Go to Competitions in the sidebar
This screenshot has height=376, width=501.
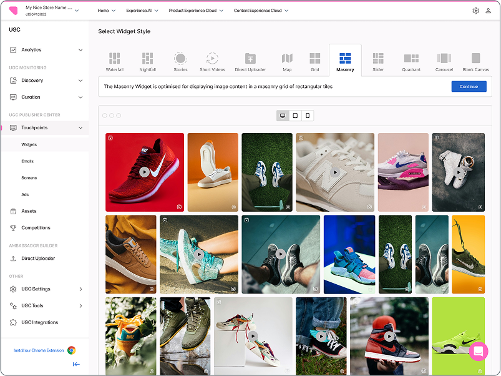tap(36, 228)
